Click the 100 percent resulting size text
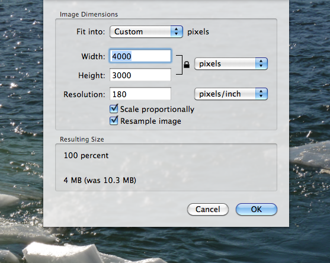The image size is (330, 263). click(x=86, y=155)
